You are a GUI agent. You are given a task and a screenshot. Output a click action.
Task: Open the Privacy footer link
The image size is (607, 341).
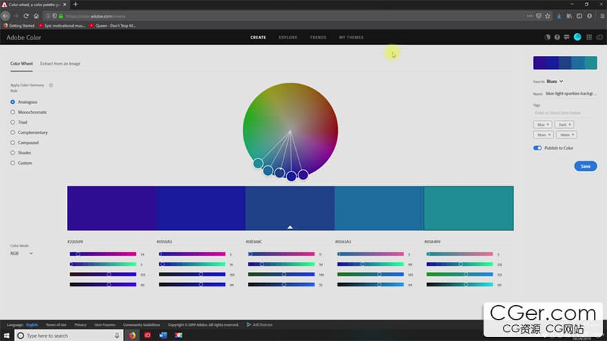tap(81, 324)
